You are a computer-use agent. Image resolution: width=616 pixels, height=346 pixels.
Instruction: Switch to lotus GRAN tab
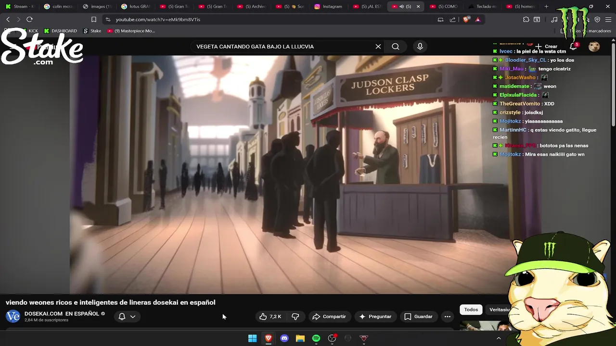[136, 6]
